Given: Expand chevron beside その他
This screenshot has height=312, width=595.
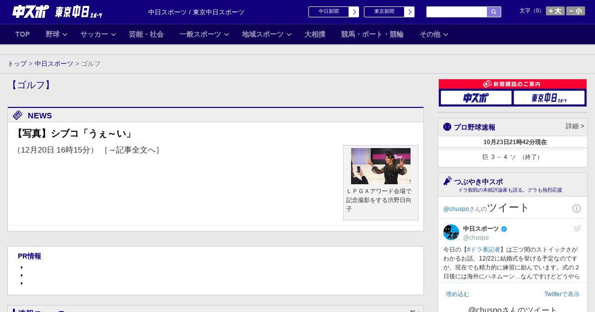Looking at the screenshot, I should [x=446, y=34].
